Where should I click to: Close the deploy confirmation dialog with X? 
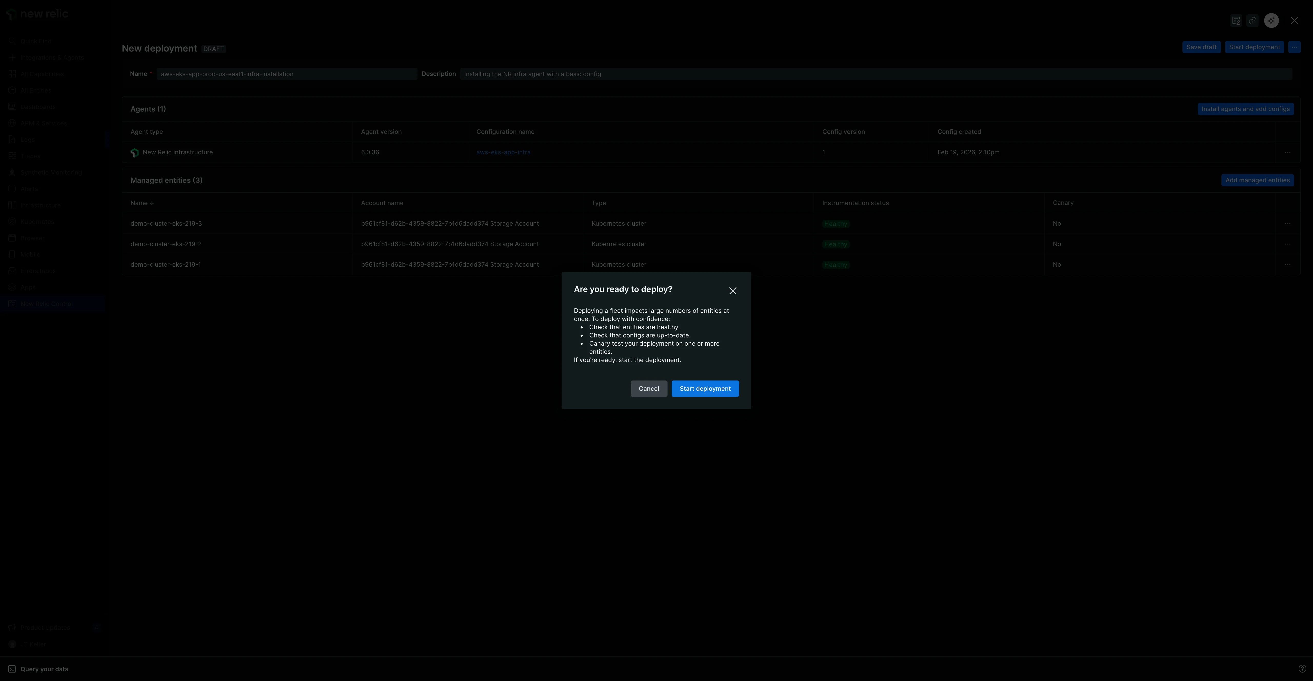click(732, 291)
